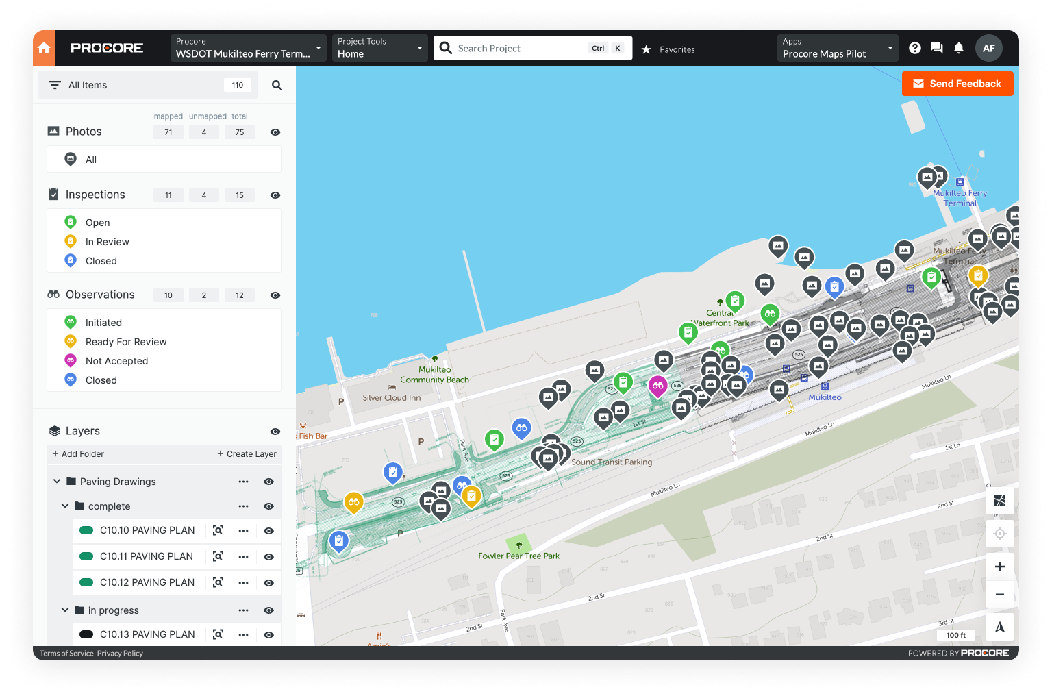This screenshot has height=696, width=1052.
Task: Zoom to C10.10 PAVING PLAN layer
Action: point(218,530)
